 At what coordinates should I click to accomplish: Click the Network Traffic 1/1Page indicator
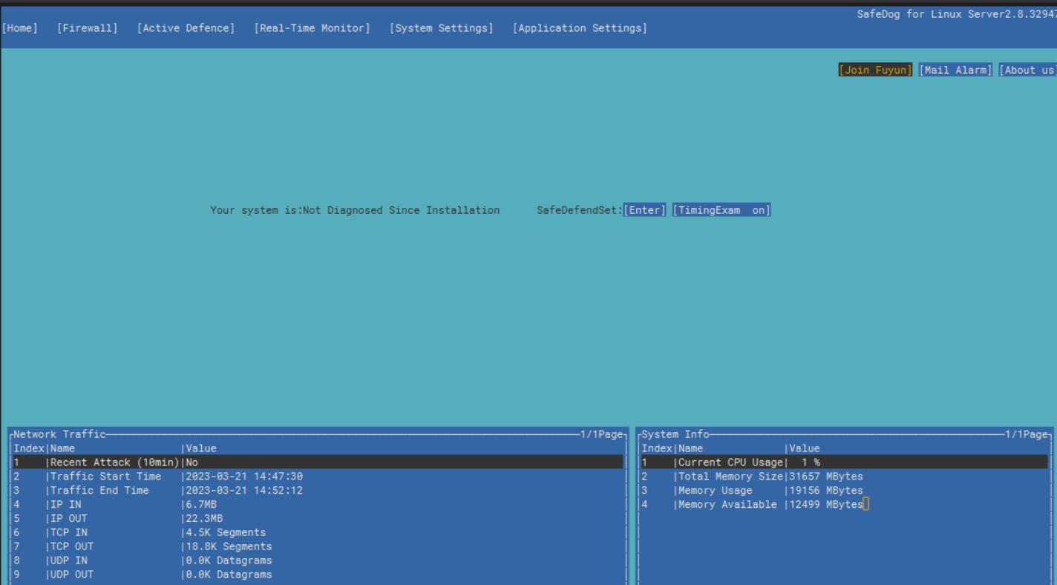pyautogui.click(x=601, y=434)
